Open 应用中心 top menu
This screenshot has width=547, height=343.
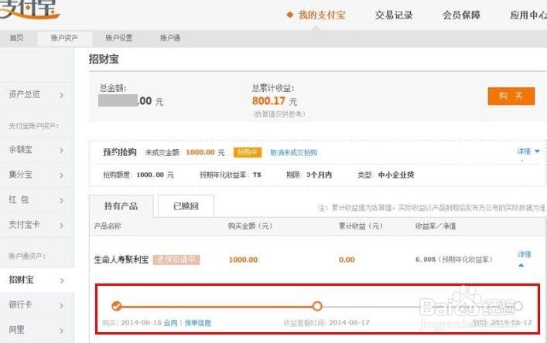528,15
